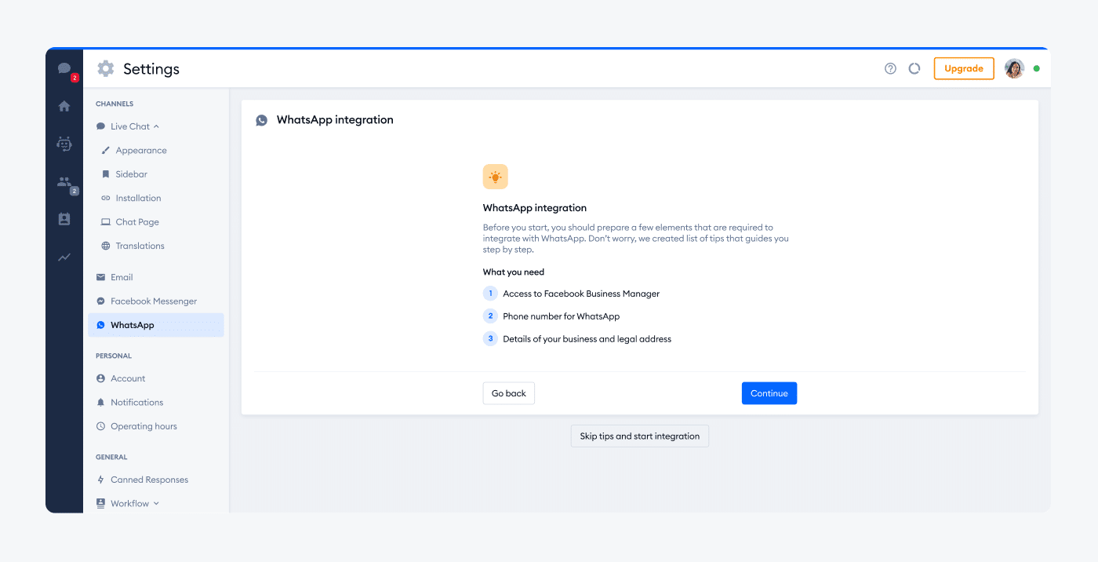The height and width of the screenshot is (562, 1098).
Task: Click step 1 number badge
Action: (x=490, y=294)
